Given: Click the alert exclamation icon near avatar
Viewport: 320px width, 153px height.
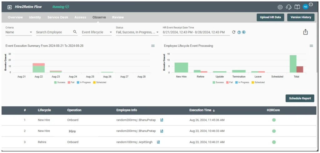Looking at the screenshot, I should 311,4.
